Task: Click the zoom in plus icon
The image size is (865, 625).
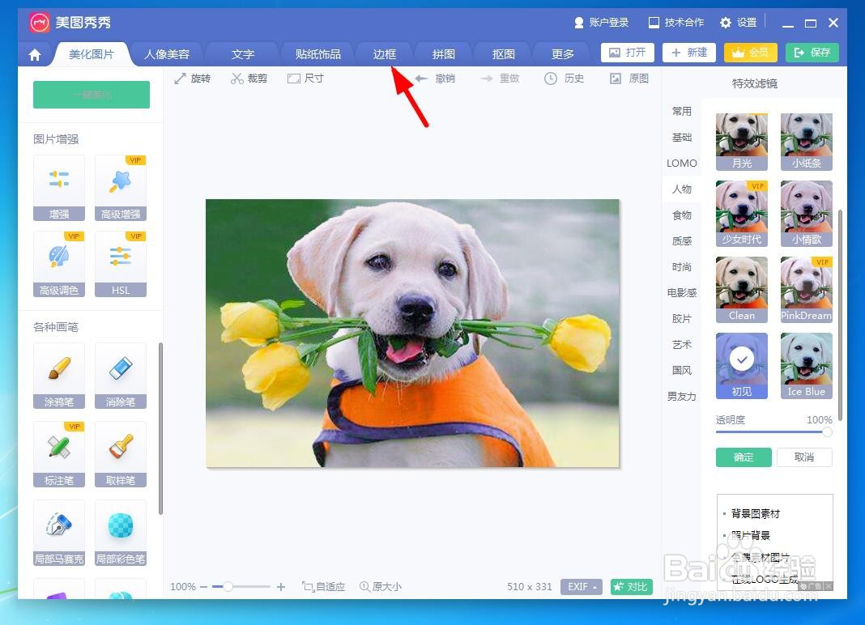Action: 281,587
